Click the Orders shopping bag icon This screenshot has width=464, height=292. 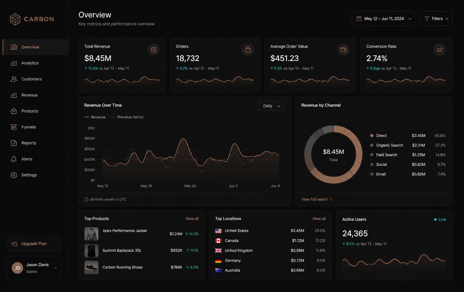point(248,50)
